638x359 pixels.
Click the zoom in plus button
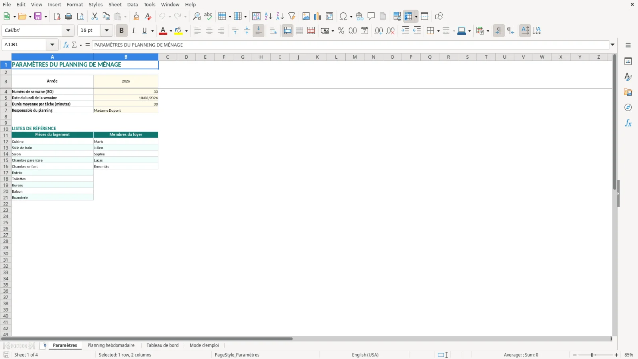point(616,355)
